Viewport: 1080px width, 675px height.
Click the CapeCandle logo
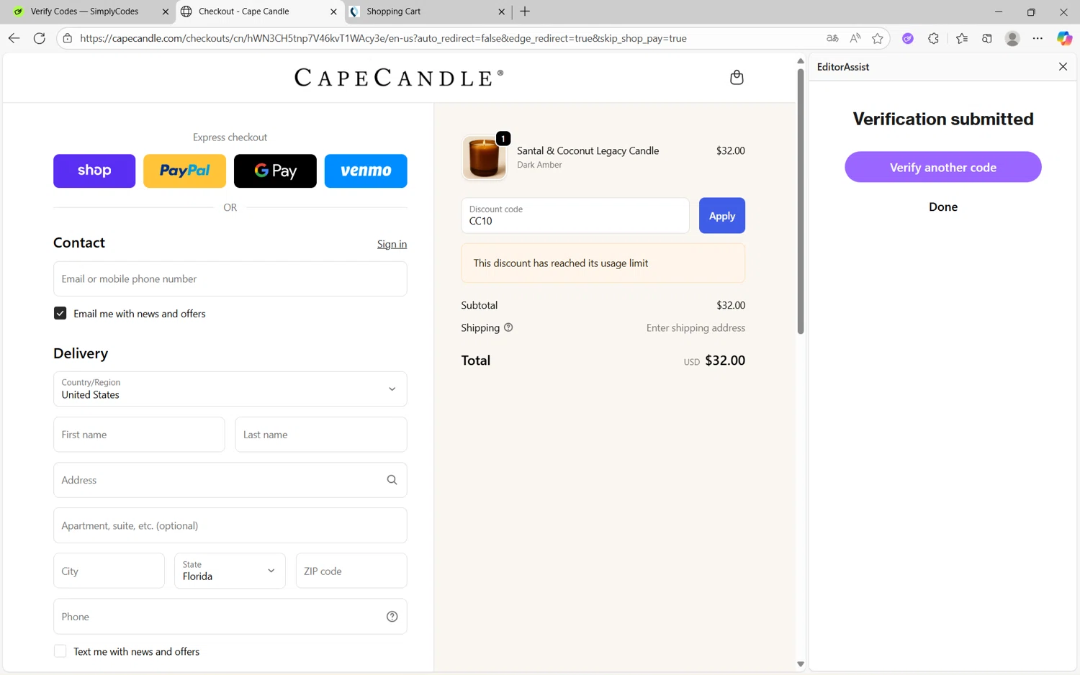[x=399, y=78]
